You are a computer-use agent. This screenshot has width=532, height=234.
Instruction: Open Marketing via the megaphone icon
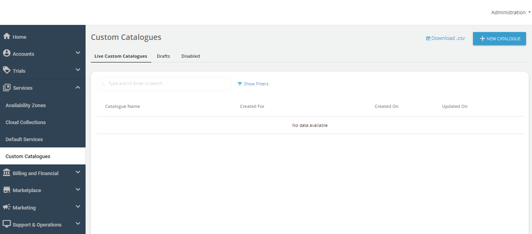(x=6, y=207)
